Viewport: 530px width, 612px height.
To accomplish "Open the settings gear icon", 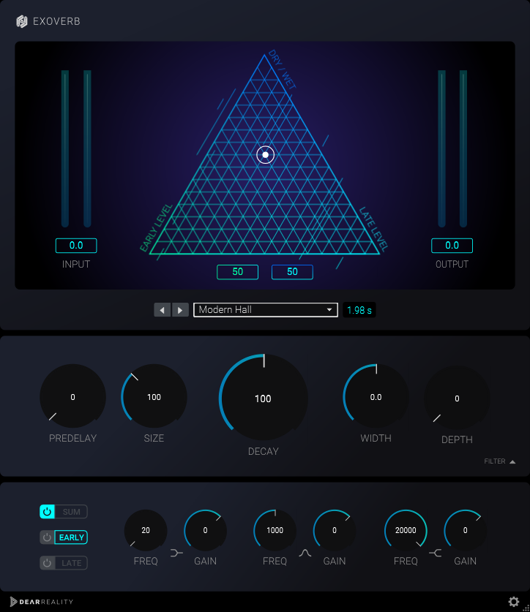I will (514, 602).
